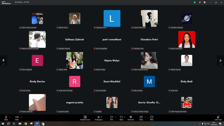Show hidden system tray icons
The image size is (224, 126).
200,124
